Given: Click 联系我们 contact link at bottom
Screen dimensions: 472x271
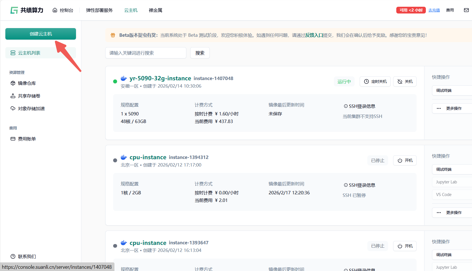Looking at the screenshot, I should click(27, 256).
